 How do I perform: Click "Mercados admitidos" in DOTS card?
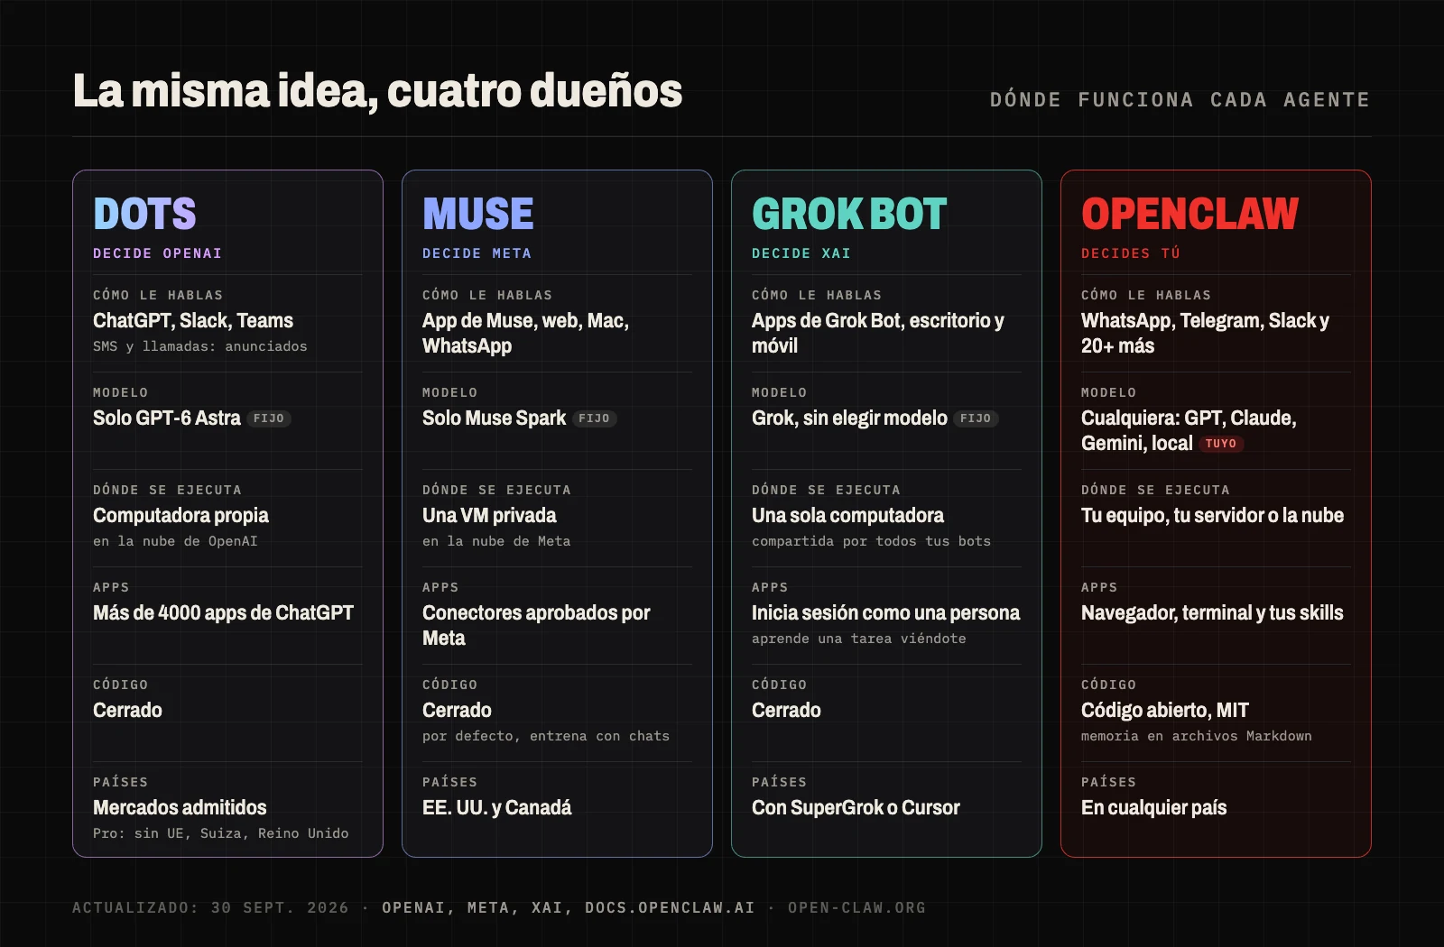[x=180, y=807]
